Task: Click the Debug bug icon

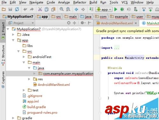Action: click(x=122, y=10)
